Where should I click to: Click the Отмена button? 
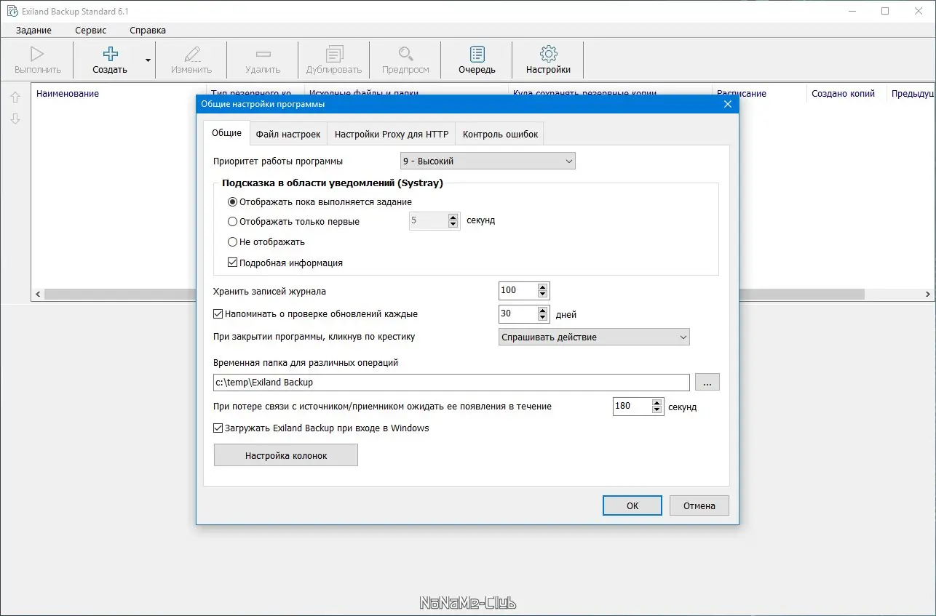(x=699, y=505)
